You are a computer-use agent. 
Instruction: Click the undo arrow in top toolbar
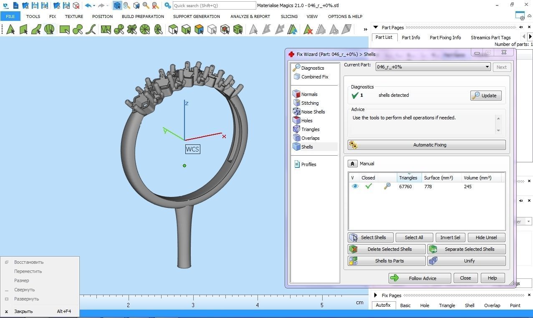88,5
